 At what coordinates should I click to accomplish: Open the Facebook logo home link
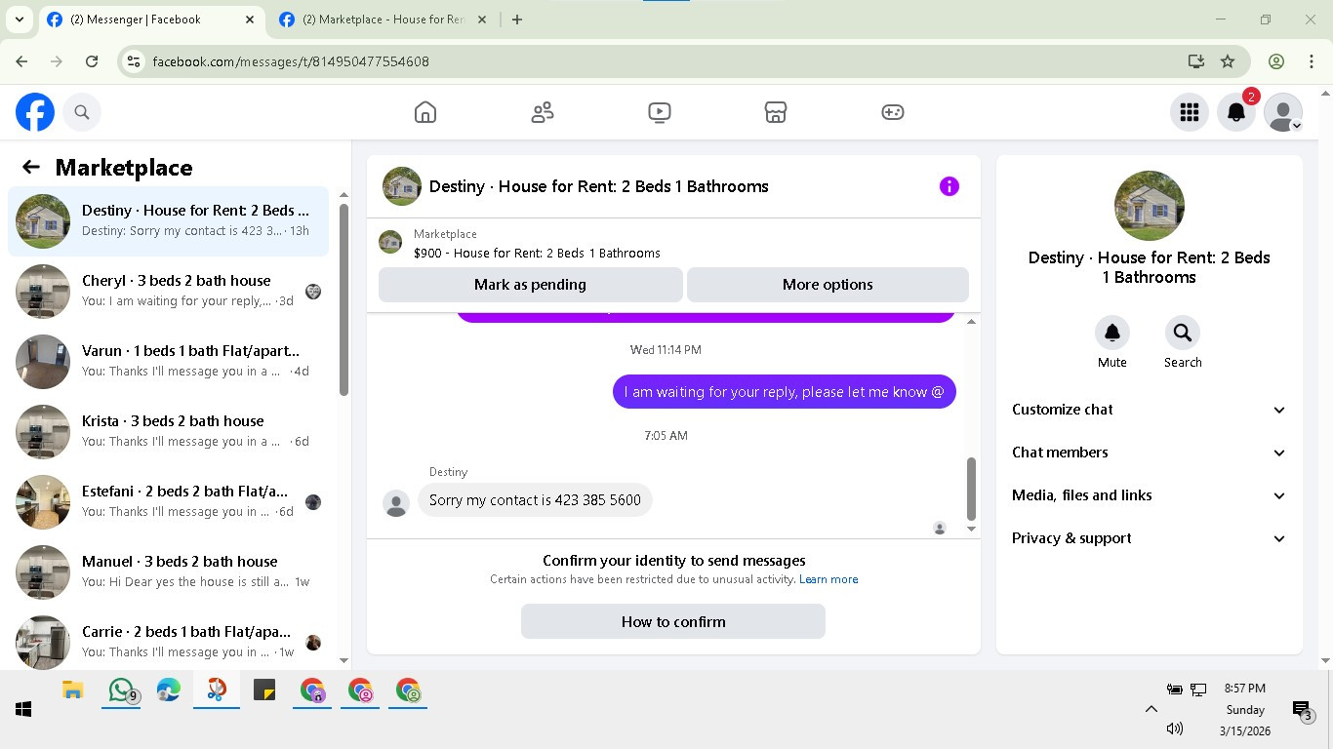(x=35, y=112)
